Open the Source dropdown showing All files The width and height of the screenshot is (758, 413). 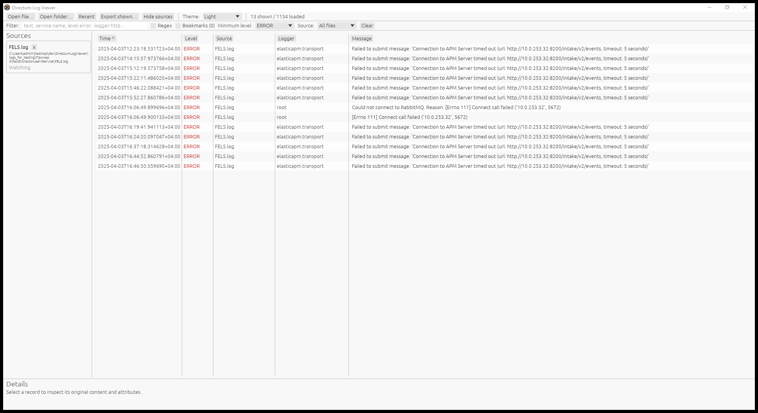click(337, 25)
